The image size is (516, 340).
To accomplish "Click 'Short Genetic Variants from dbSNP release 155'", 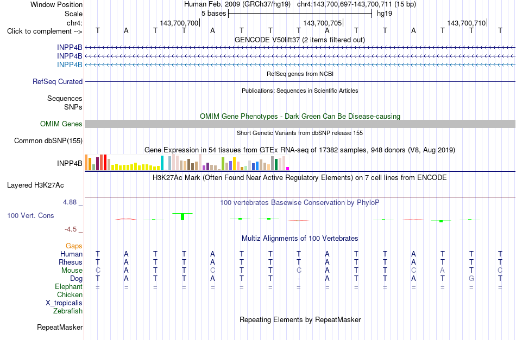I will (x=300, y=133).
